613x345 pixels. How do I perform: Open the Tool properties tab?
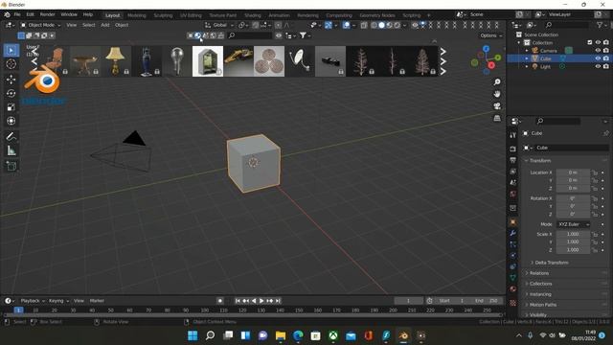coord(513,135)
